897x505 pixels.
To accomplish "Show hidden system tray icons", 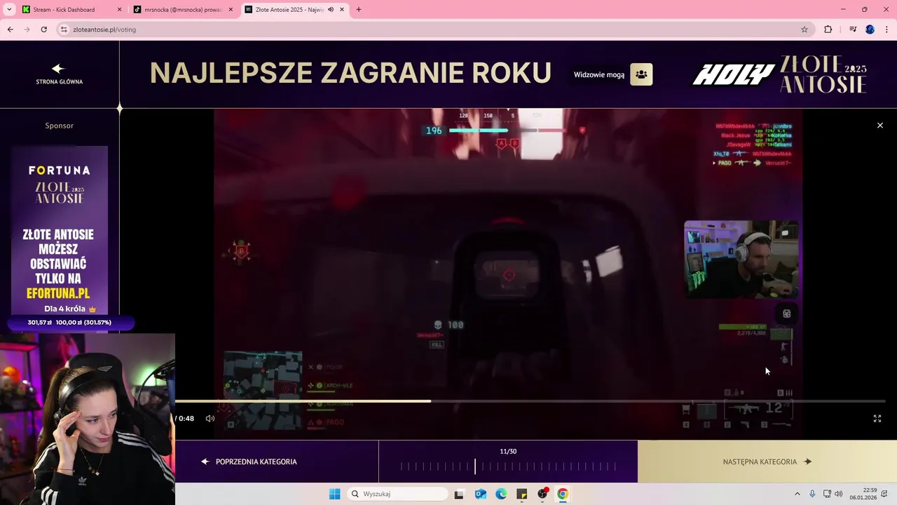I will (797, 494).
